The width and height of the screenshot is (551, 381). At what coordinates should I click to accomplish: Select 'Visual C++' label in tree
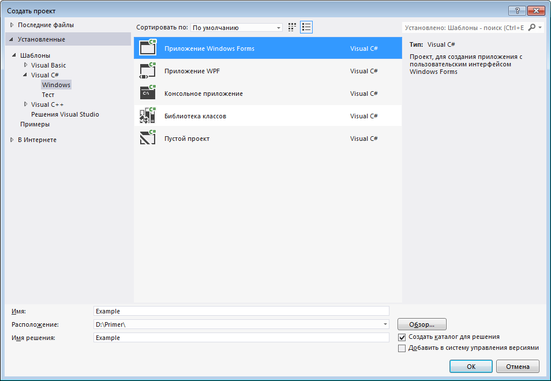(47, 104)
